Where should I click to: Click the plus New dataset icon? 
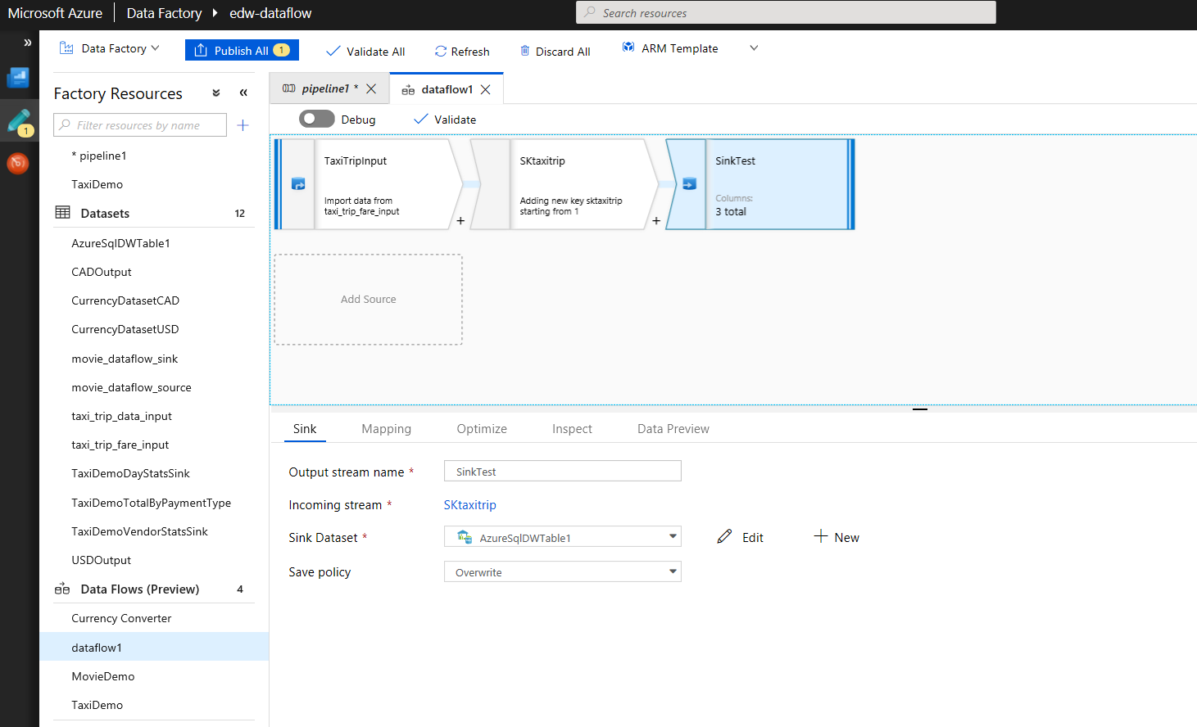(x=821, y=536)
